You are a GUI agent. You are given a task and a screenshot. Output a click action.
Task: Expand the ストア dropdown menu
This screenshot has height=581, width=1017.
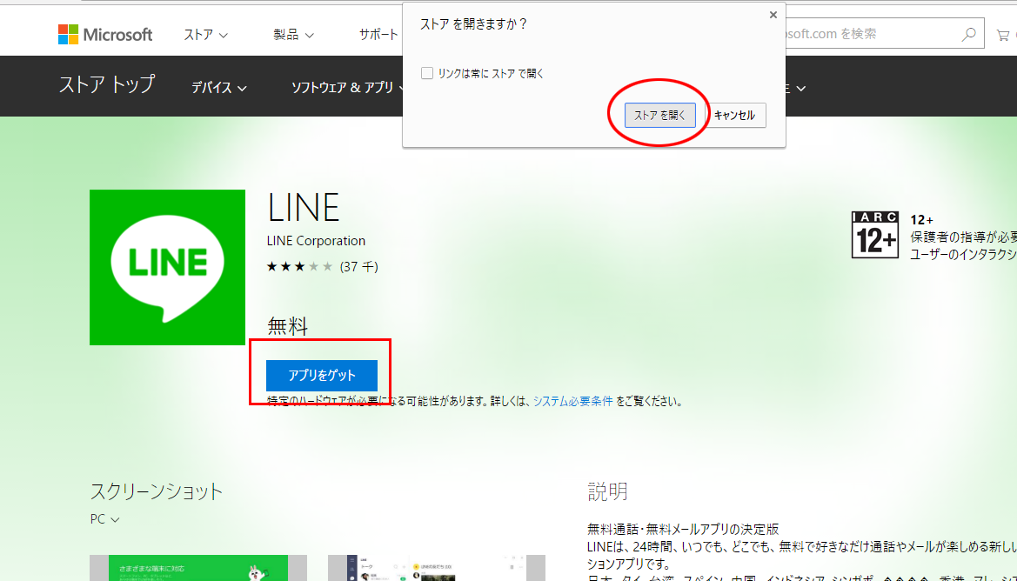click(205, 35)
